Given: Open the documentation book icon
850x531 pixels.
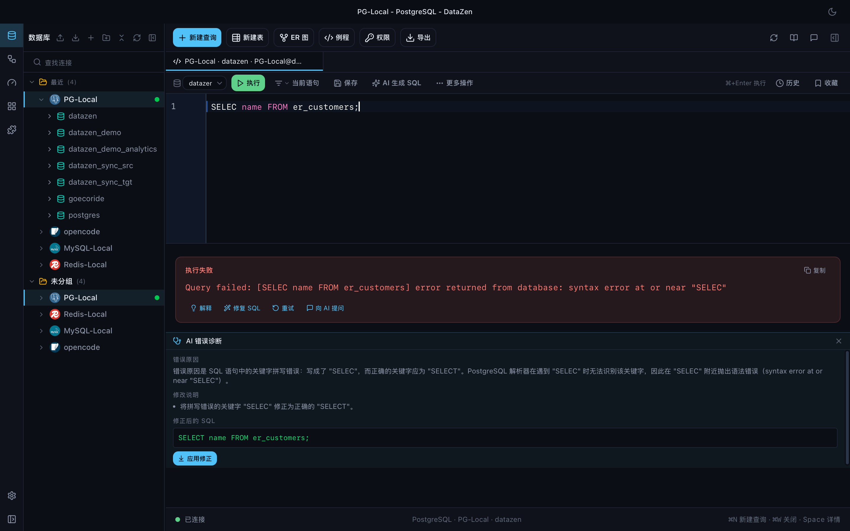Looking at the screenshot, I should pos(794,37).
